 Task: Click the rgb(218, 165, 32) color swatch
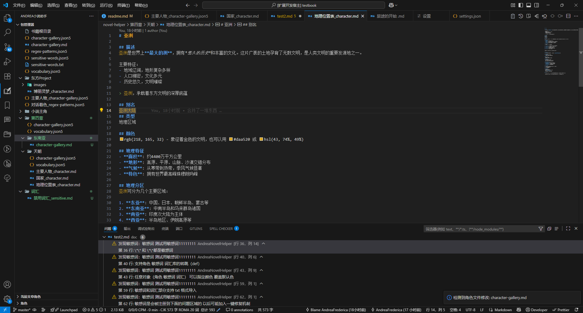click(x=121, y=139)
